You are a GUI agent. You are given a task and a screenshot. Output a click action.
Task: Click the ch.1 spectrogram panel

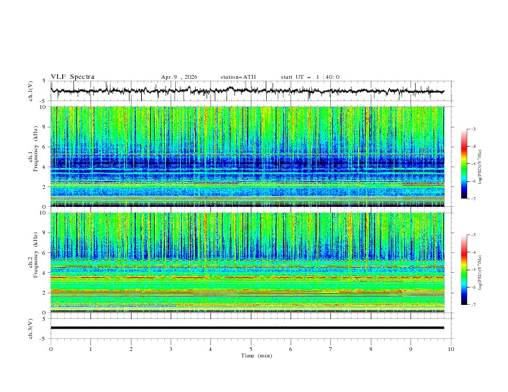[247, 156]
